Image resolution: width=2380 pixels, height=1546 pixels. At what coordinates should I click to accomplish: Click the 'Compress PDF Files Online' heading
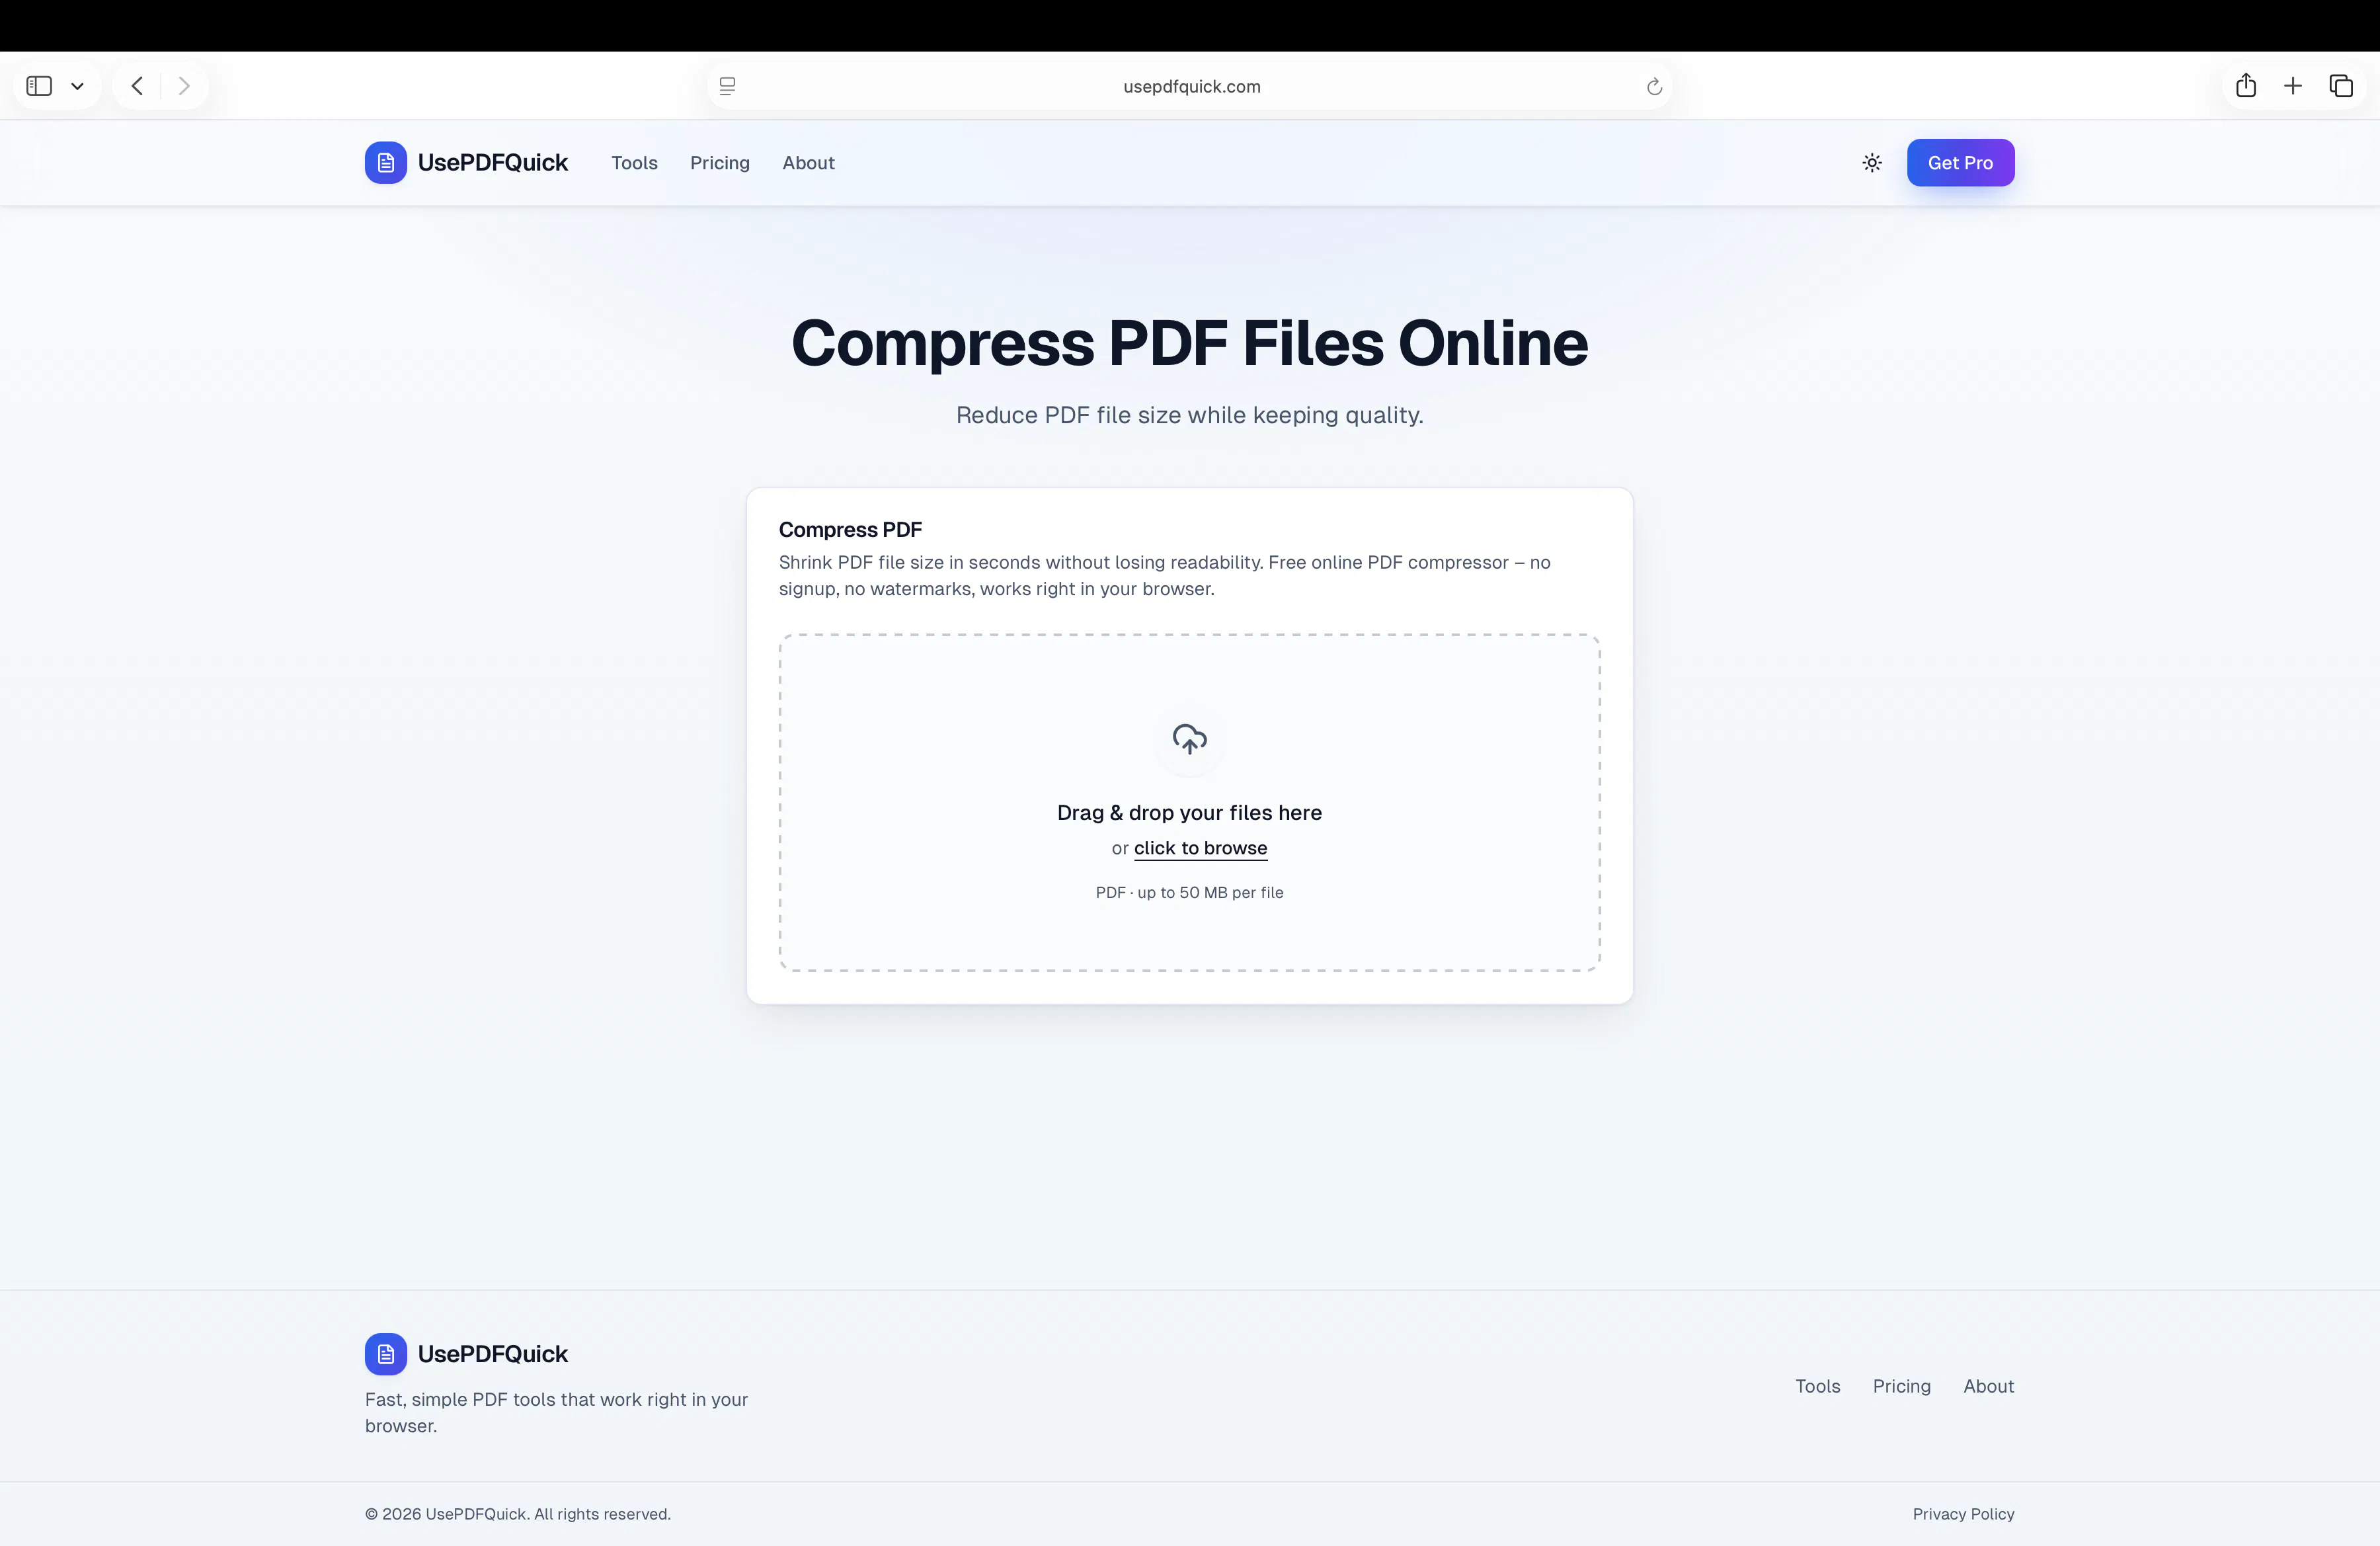point(1190,343)
